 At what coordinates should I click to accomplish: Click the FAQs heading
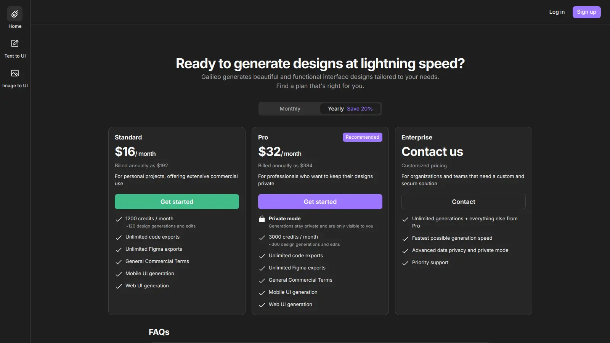click(159, 332)
